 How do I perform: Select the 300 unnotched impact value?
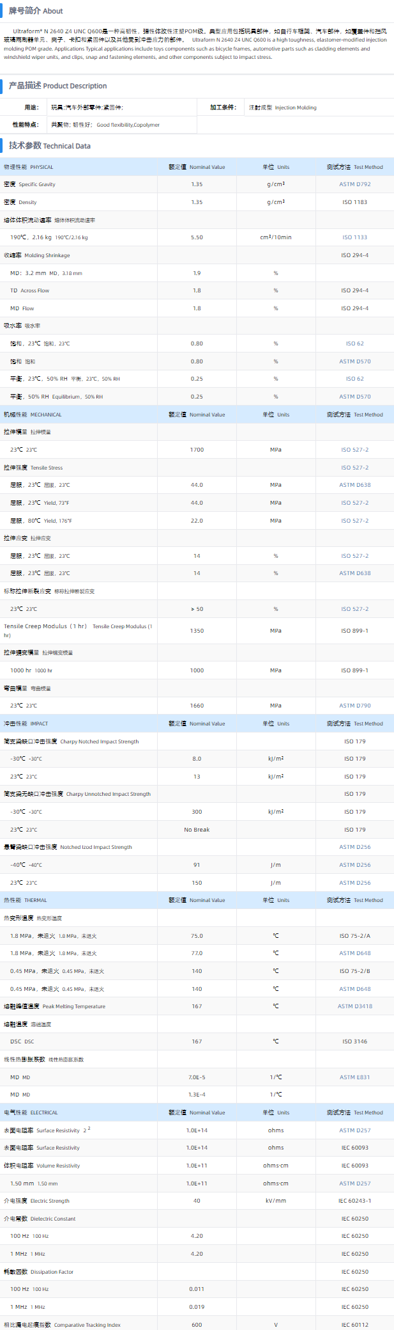(x=197, y=812)
